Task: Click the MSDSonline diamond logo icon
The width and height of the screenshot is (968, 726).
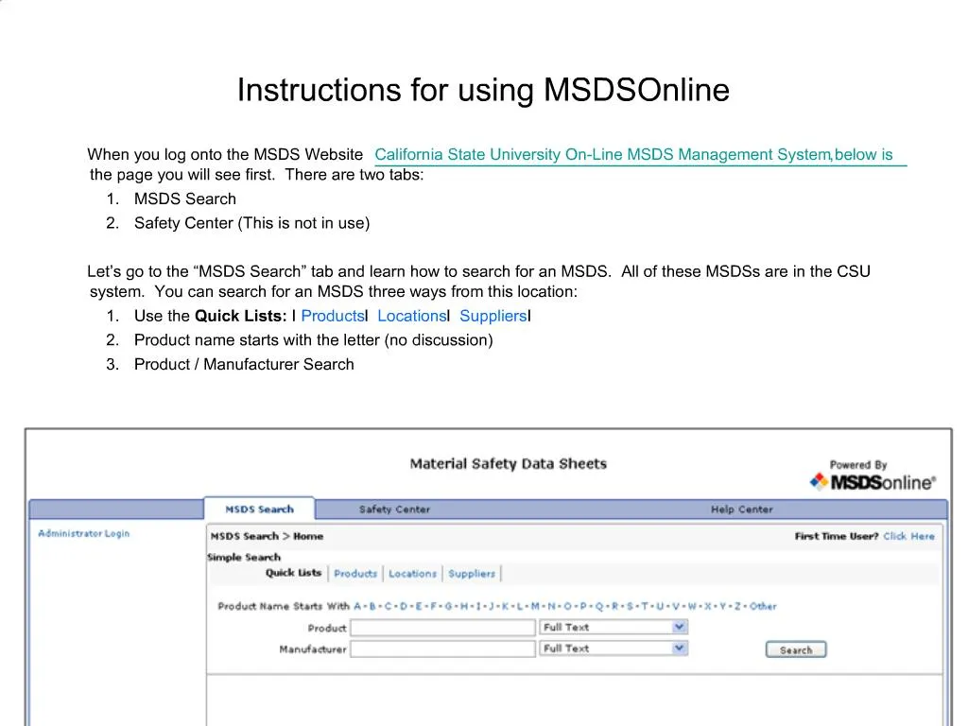Action: [819, 480]
